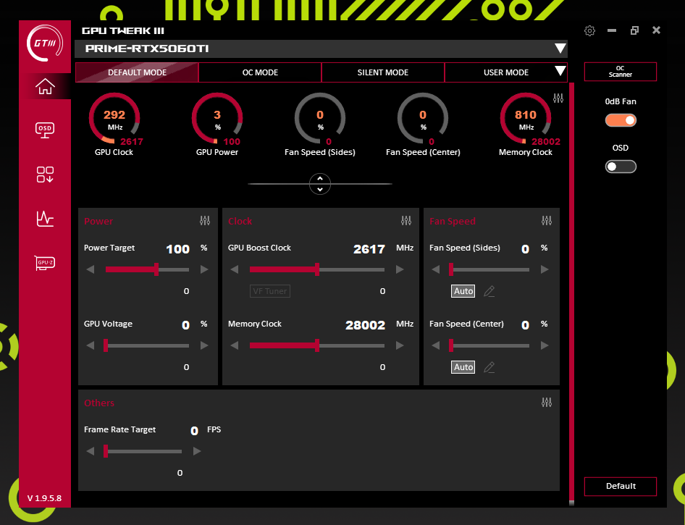Open gauge customization sliders icon

click(558, 98)
